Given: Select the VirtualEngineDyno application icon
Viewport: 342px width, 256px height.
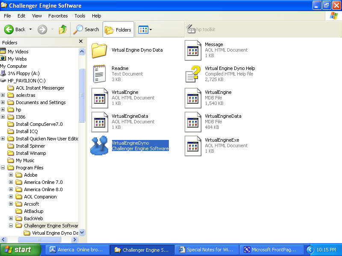Looking at the screenshot, I should (100, 145).
